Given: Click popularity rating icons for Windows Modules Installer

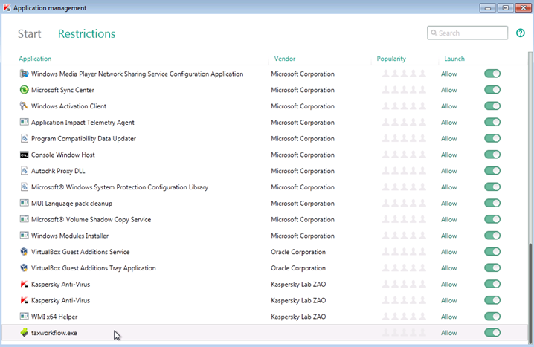Looking at the screenshot, I should click(x=404, y=236).
